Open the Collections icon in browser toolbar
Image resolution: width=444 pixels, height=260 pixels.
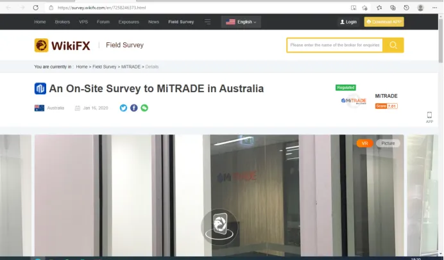click(x=393, y=8)
